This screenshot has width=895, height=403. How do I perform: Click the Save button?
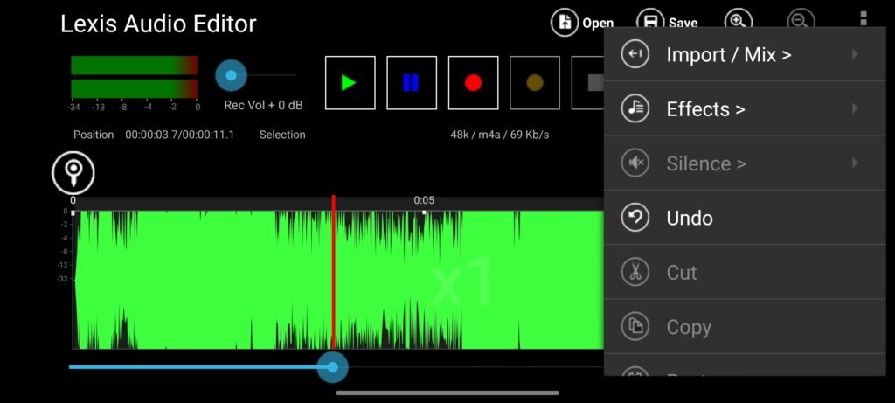click(668, 23)
